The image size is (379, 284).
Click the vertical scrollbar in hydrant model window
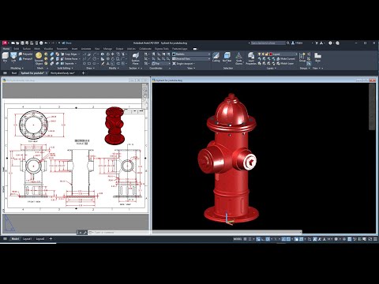(x=372, y=106)
